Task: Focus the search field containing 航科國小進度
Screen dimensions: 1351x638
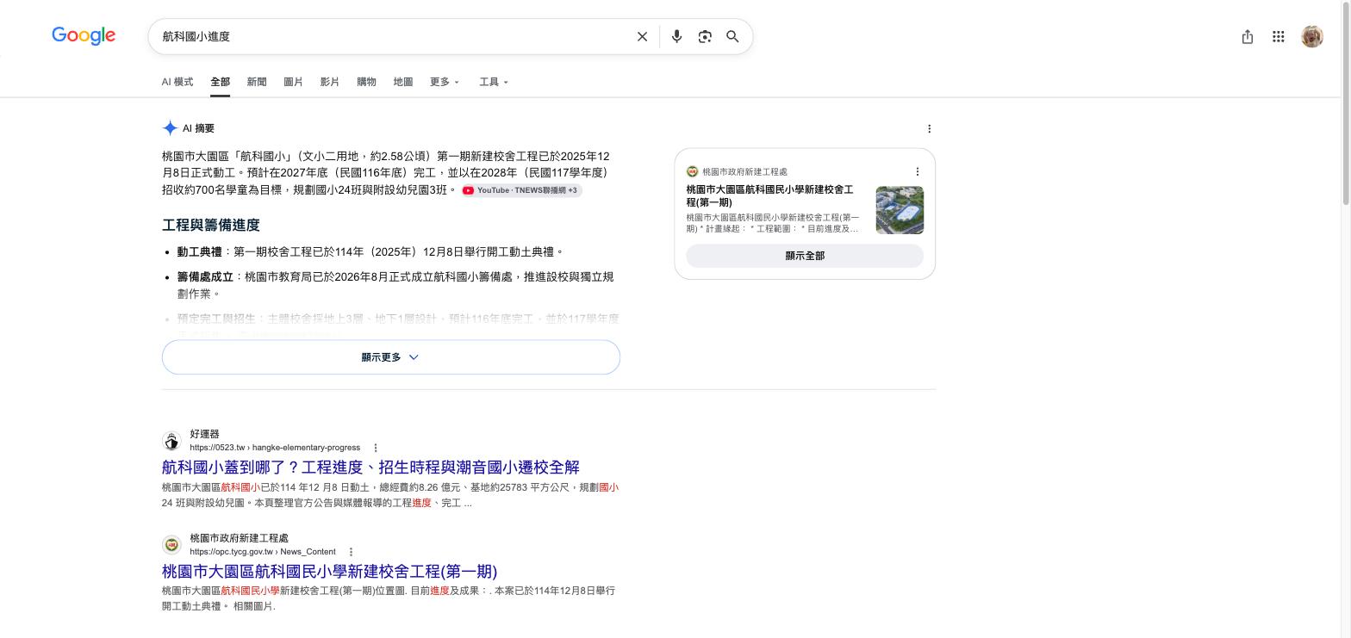Action: point(392,36)
